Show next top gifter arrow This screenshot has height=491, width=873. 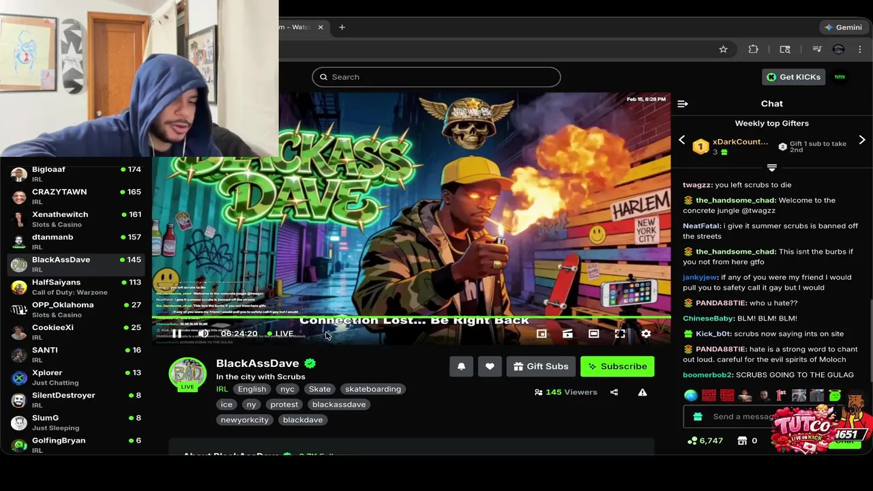[862, 140]
